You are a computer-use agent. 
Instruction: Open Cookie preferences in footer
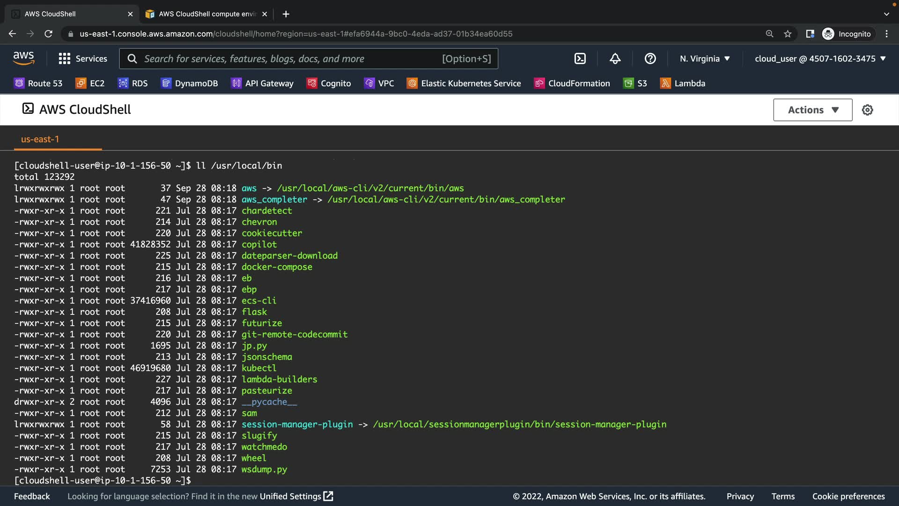848,496
